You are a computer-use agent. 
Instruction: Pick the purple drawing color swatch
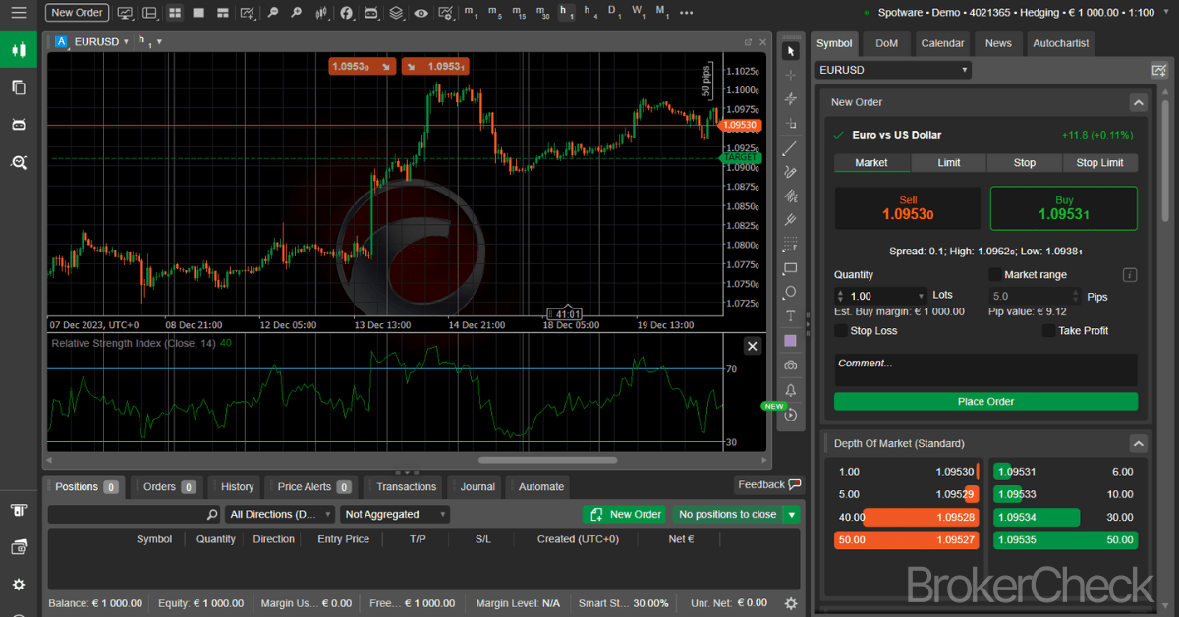pos(791,341)
